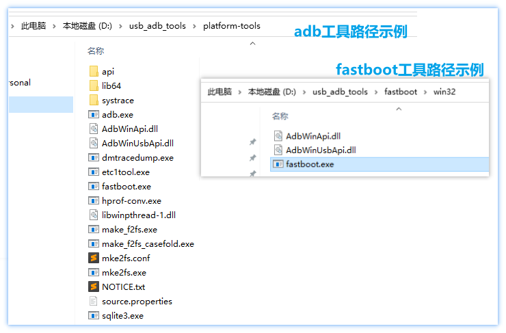Image resolution: width=506 pixels, height=333 pixels.
Task: Select the api folder icon
Action: click(x=94, y=71)
